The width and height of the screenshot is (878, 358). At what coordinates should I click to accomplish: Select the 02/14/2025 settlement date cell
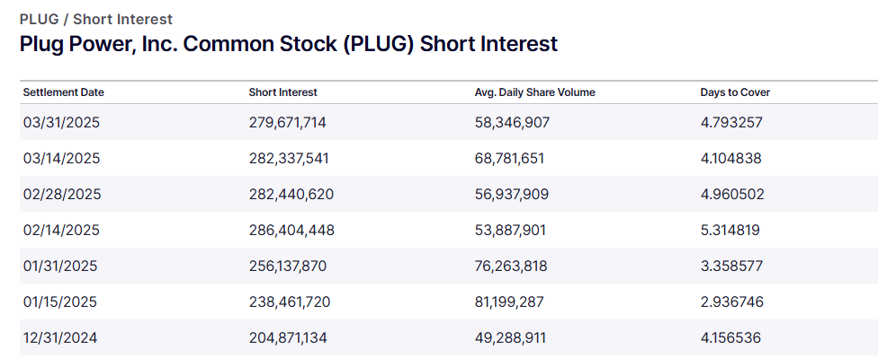pos(61,230)
